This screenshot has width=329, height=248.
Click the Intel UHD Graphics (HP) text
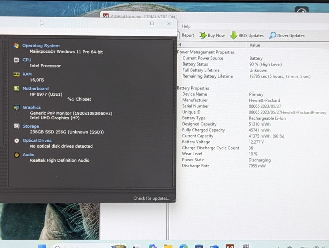point(54,118)
